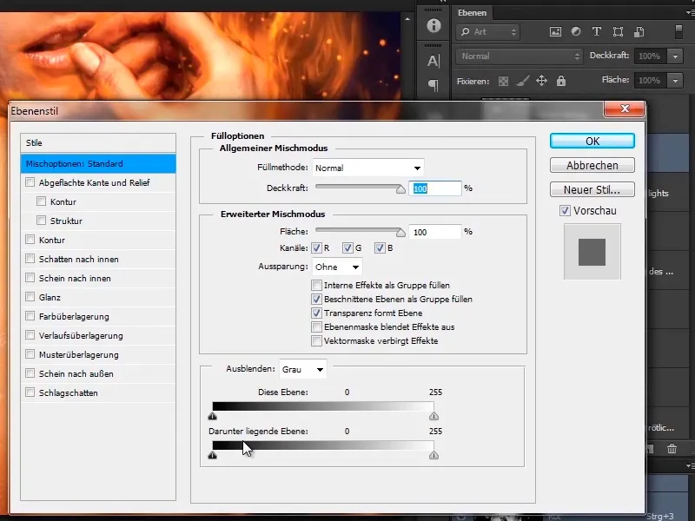The image size is (695, 521).
Task: Select Stile in the styles list
Action: coord(98,143)
